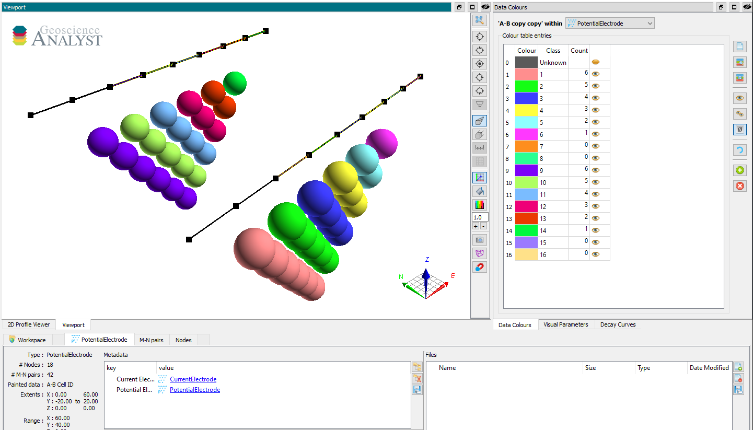Click the blue undo arrow in Data Colours
The image size is (753, 430).
[x=739, y=150]
